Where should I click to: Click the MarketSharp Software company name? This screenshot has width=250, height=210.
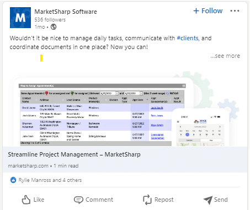[66, 12]
